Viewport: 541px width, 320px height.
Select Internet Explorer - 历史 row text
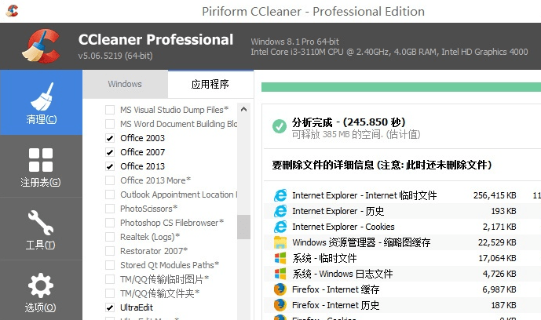pos(338,211)
